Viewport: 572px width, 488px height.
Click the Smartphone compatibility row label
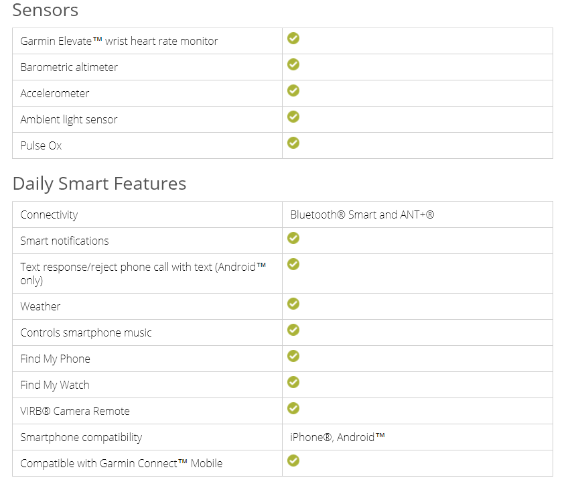[x=81, y=437]
